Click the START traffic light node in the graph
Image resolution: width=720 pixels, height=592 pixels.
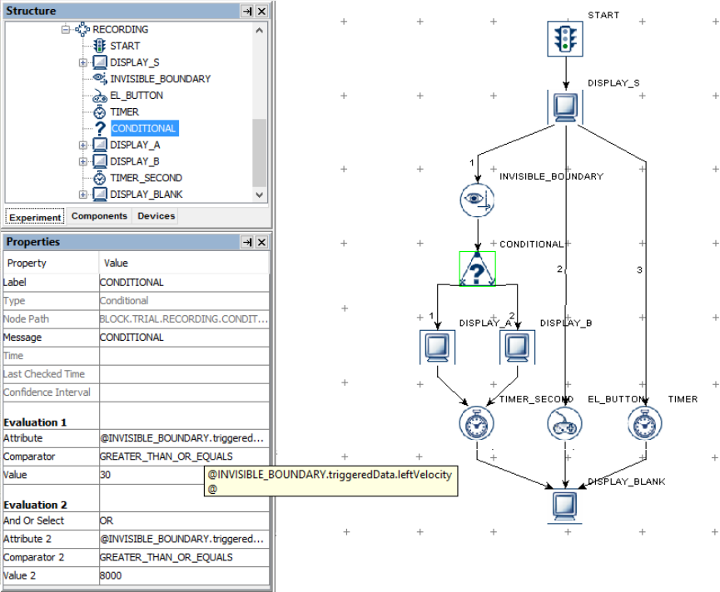pyautogui.click(x=565, y=39)
